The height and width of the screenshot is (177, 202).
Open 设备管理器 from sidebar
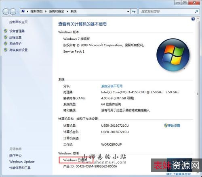(x=17, y=31)
